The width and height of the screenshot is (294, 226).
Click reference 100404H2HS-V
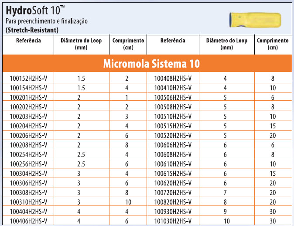click(28, 212)
